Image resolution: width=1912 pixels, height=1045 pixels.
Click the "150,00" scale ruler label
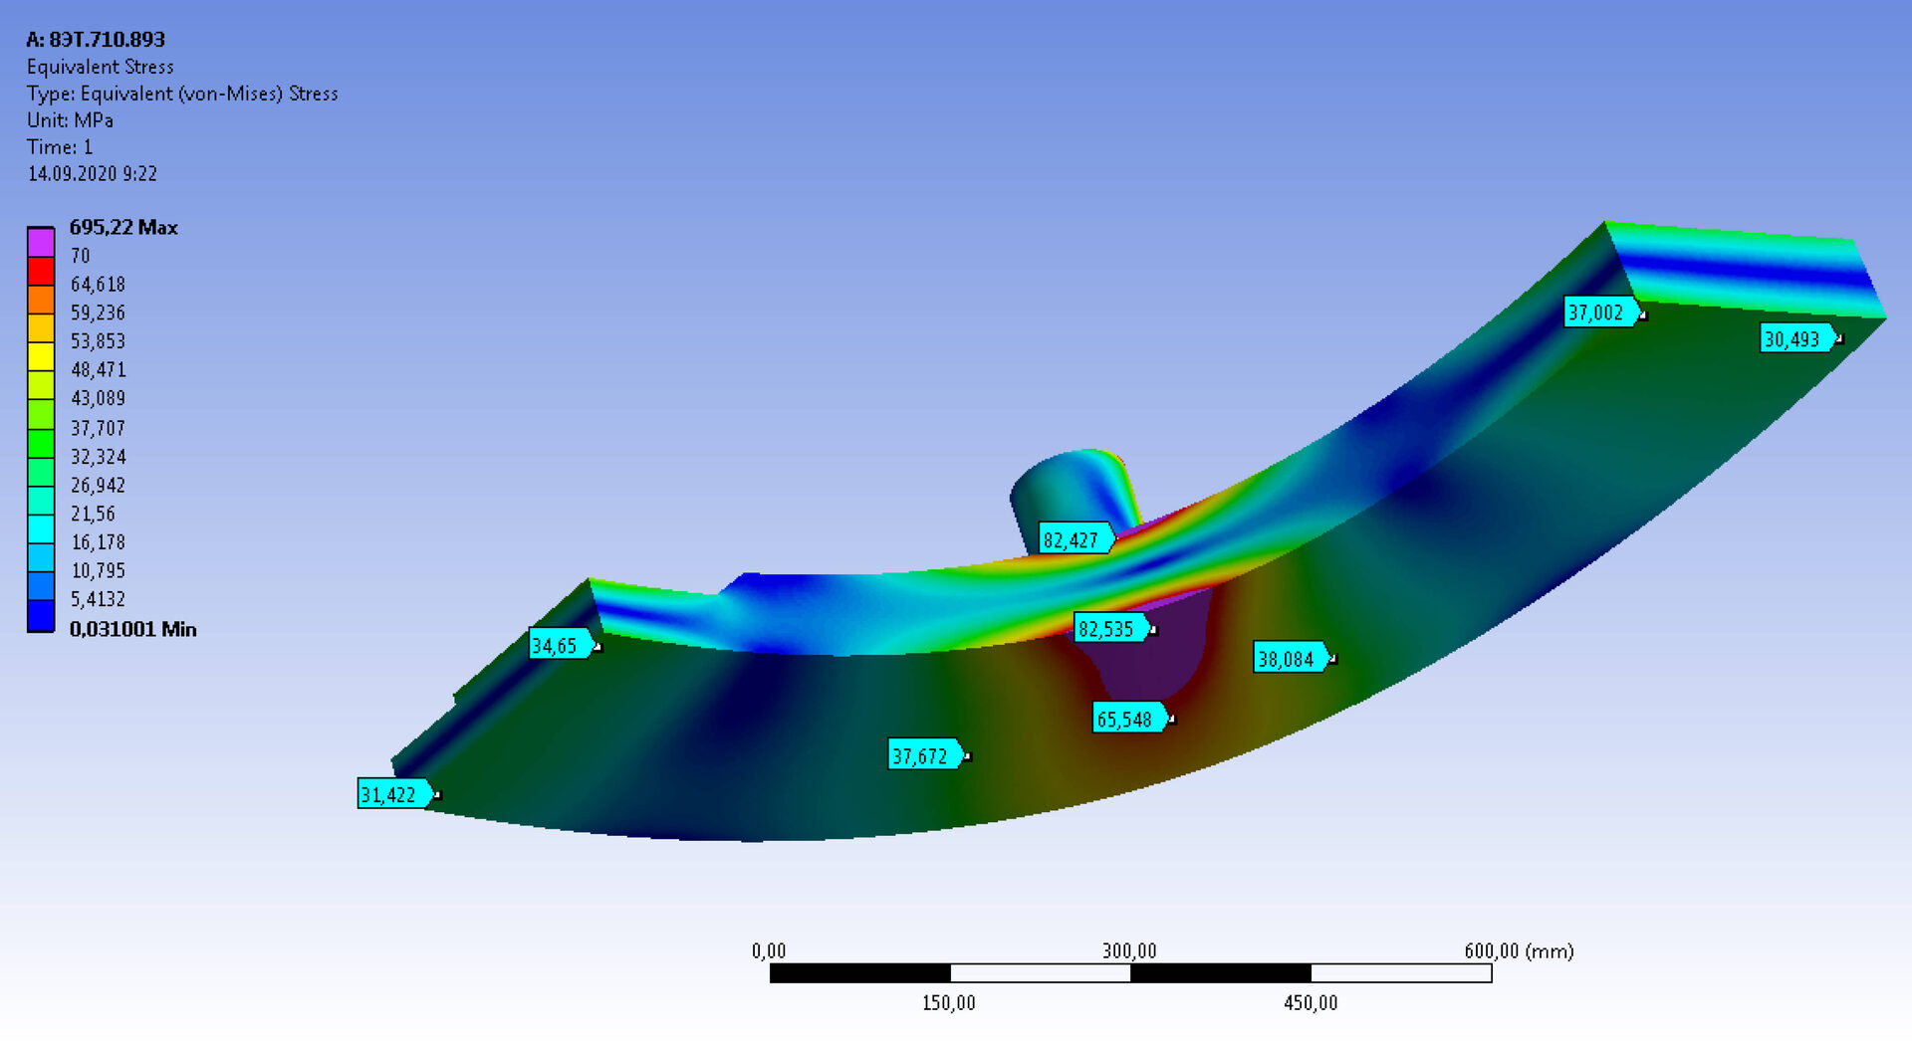949,1003
